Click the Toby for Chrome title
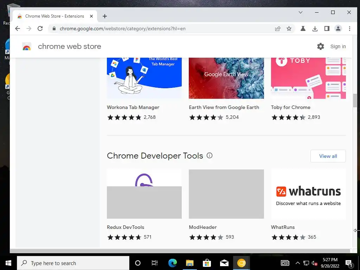The image size is (360, 270). 290,107
